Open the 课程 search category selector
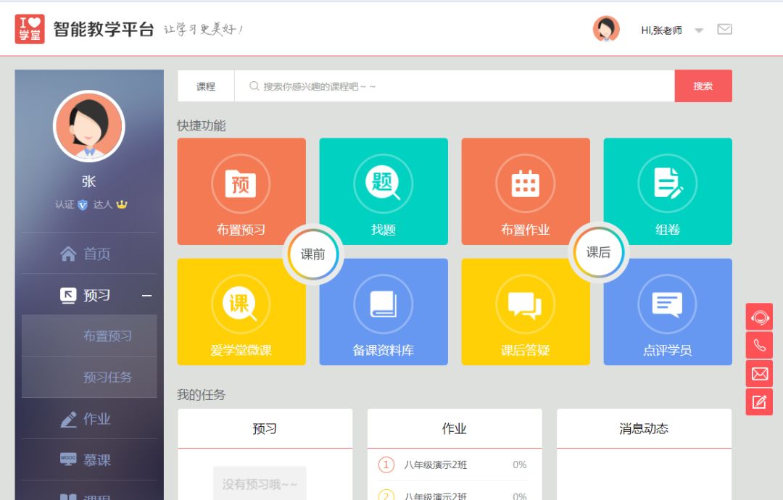The width and height of the screenshot is (783, 500). (205, 86)
